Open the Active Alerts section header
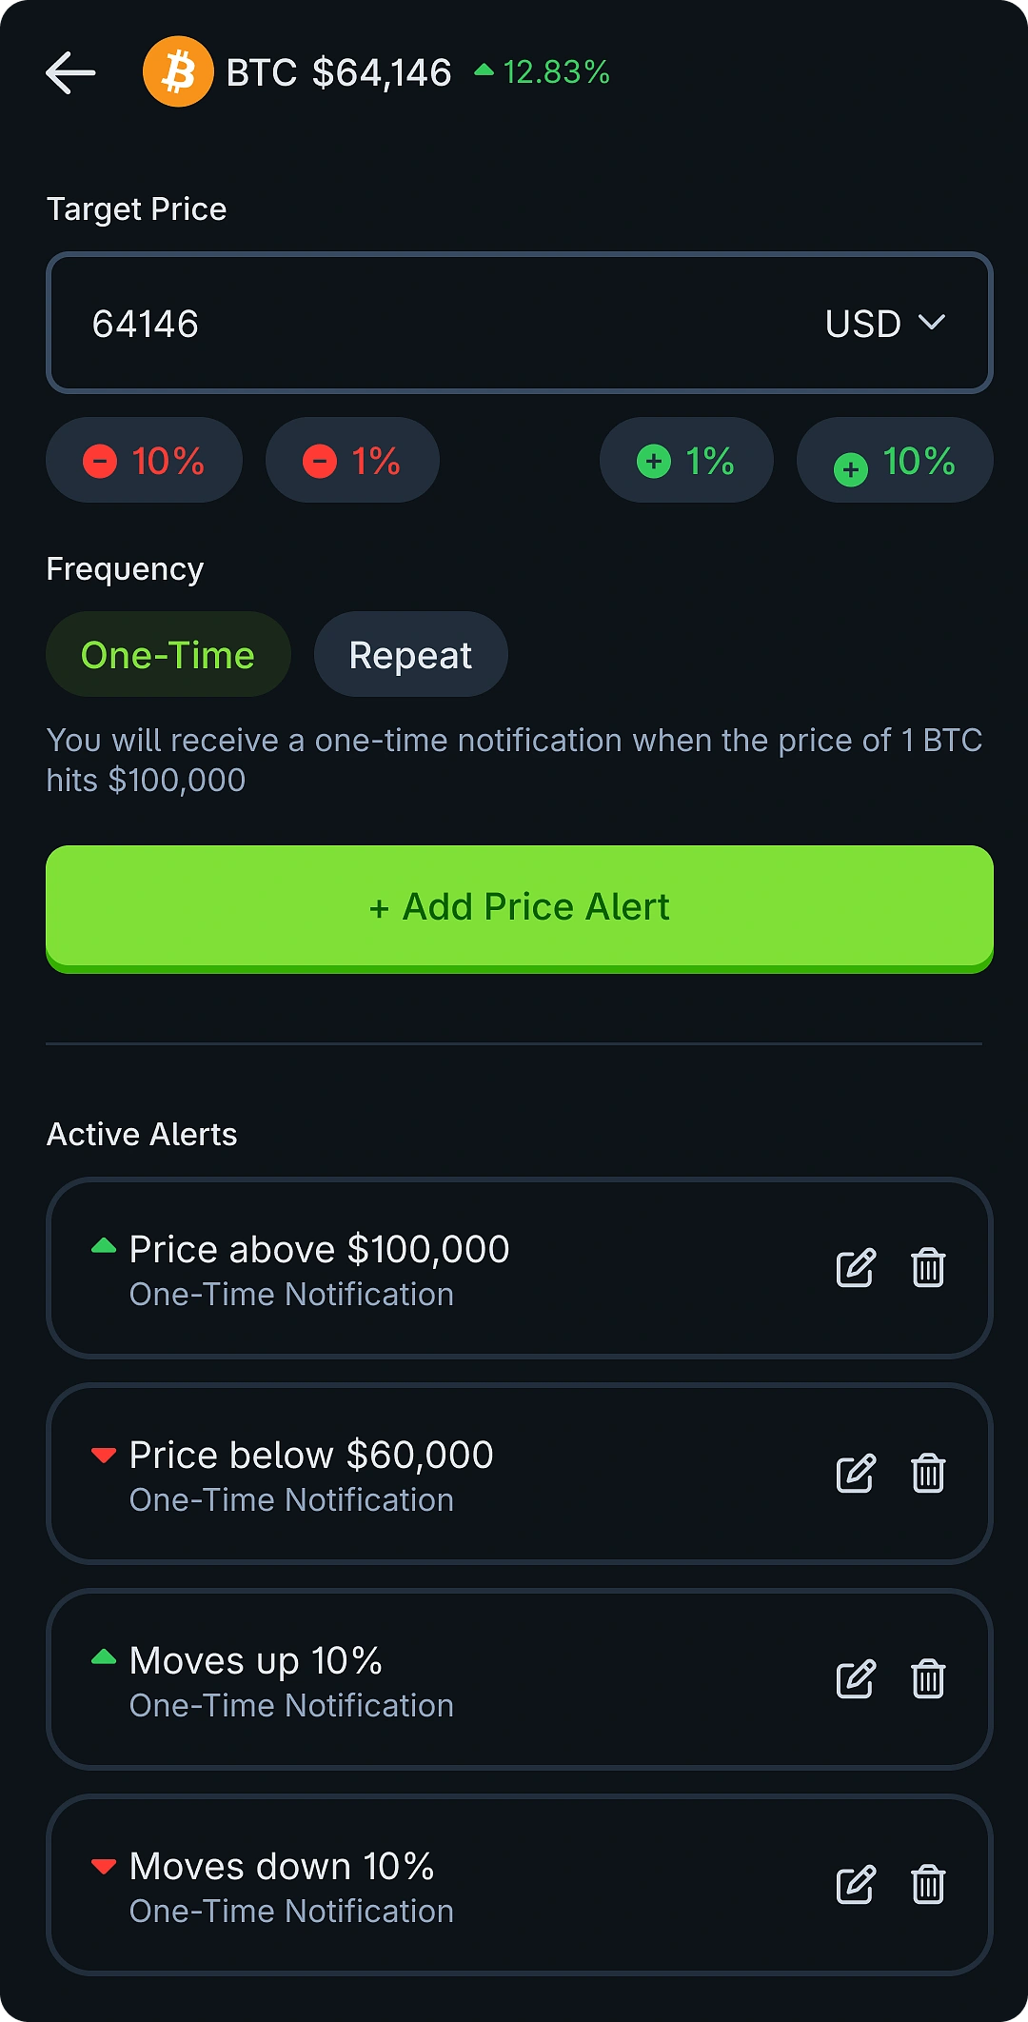 click(142, 1134)
